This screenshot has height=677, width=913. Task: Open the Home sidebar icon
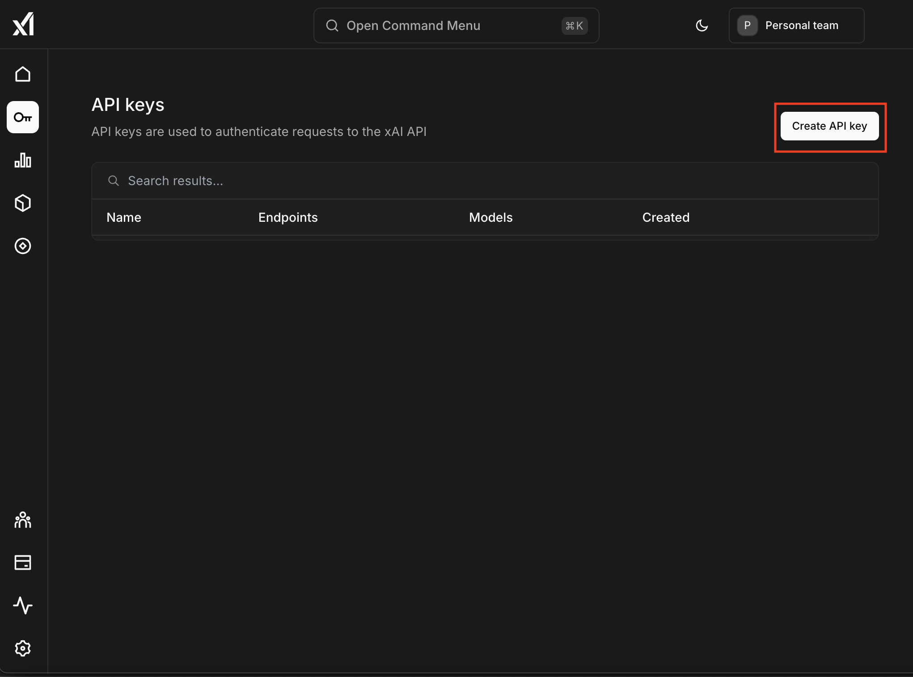(23, 74)
